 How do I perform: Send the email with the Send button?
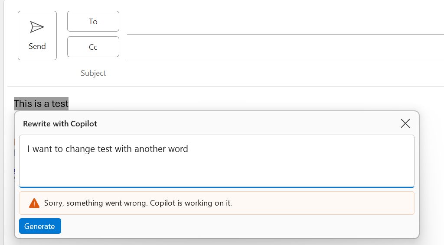click(x=37, y=35)
